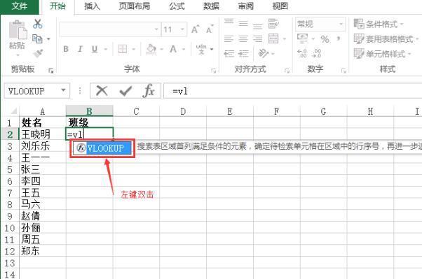
Task: Click the Comma Style icon
Action: pyautogui.click(x=339, y=39)
